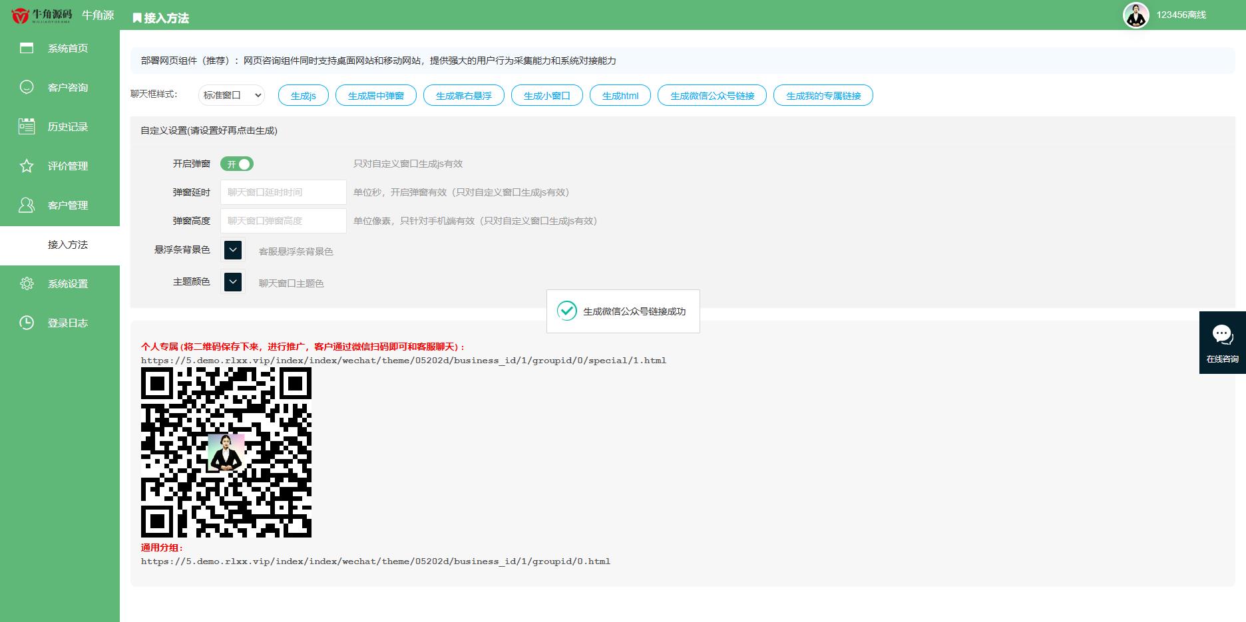
Task: Click the 自定义设置 section heading
Action: tap(209, 130)
